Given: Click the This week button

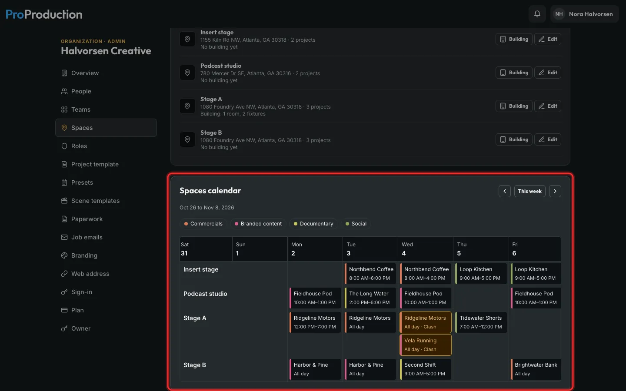Looking at the screenshot, I should click(x=530, y=191).
